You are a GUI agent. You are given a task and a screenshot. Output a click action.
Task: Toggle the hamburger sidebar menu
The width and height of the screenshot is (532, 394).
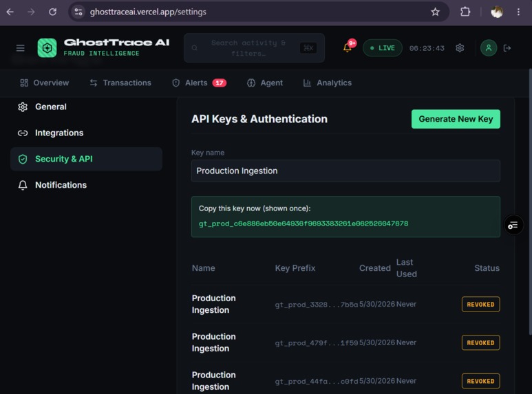point(21,48)
